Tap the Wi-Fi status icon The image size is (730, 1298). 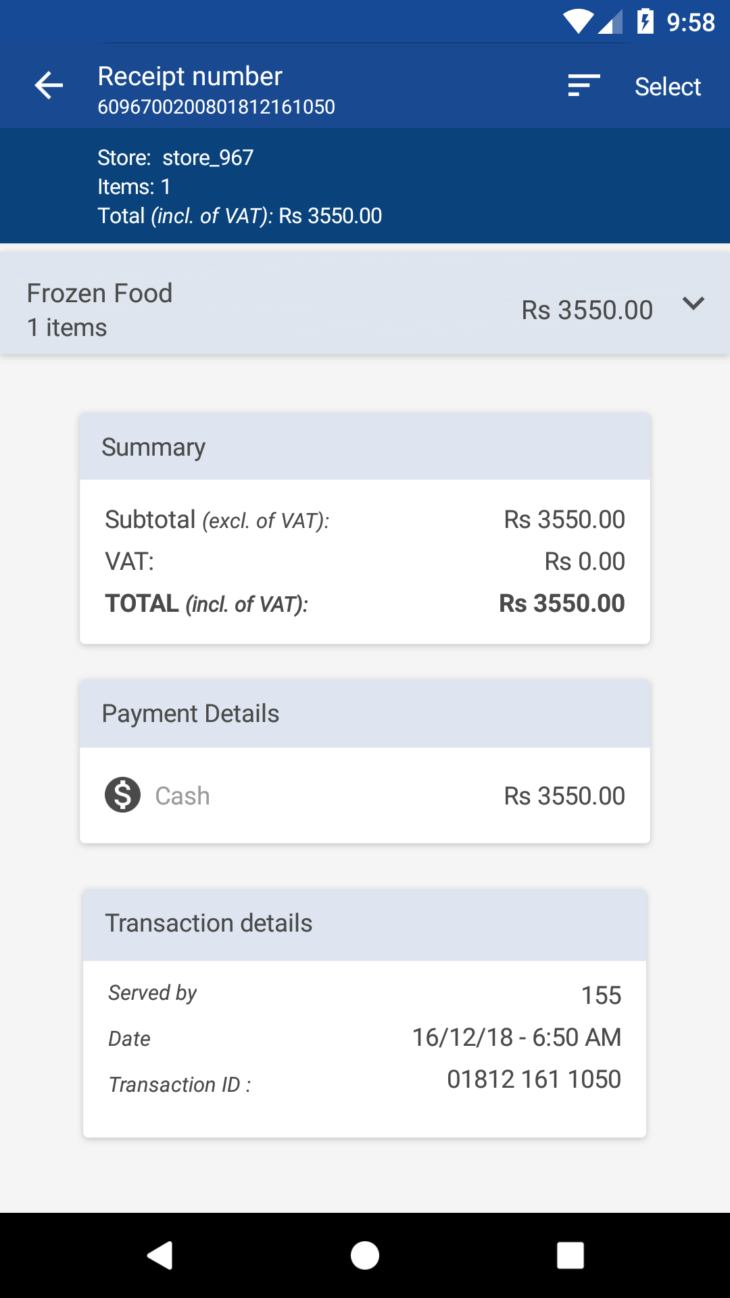[x=579, y=22]
